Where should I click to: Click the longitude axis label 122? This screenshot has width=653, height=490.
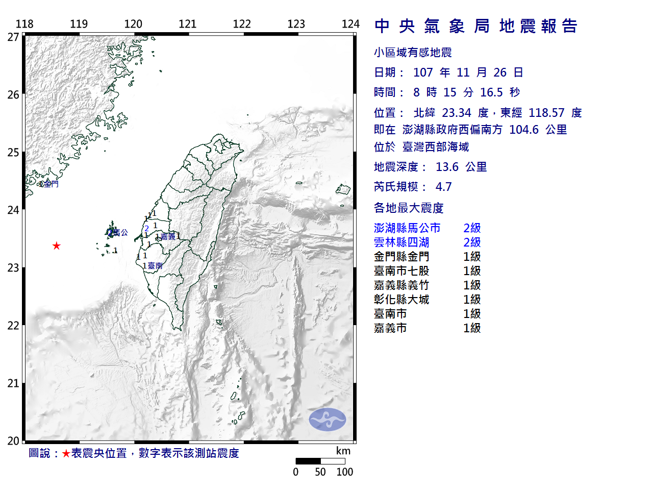pyautogui.click(x=242, y=24)
